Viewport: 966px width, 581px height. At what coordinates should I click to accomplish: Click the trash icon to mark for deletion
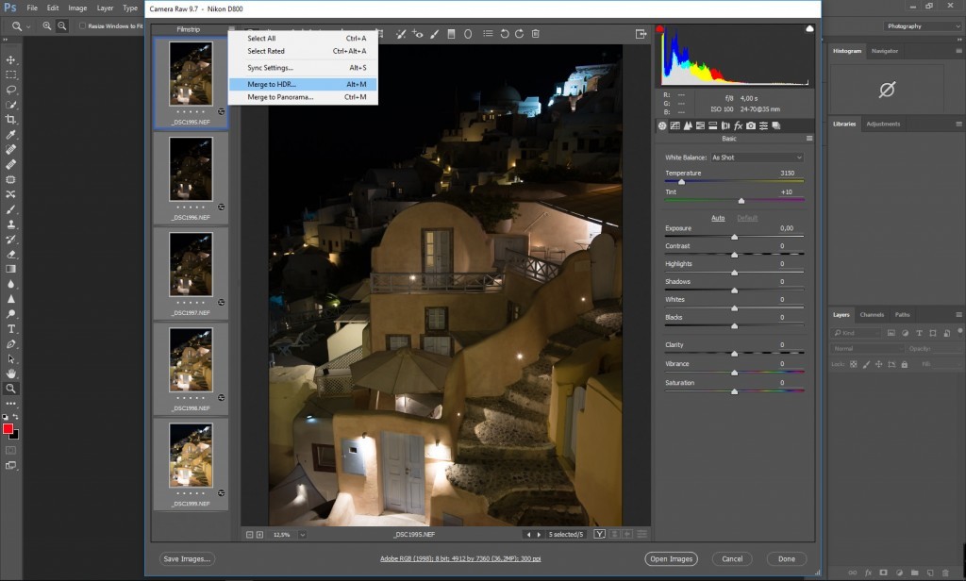click(536, 34)
